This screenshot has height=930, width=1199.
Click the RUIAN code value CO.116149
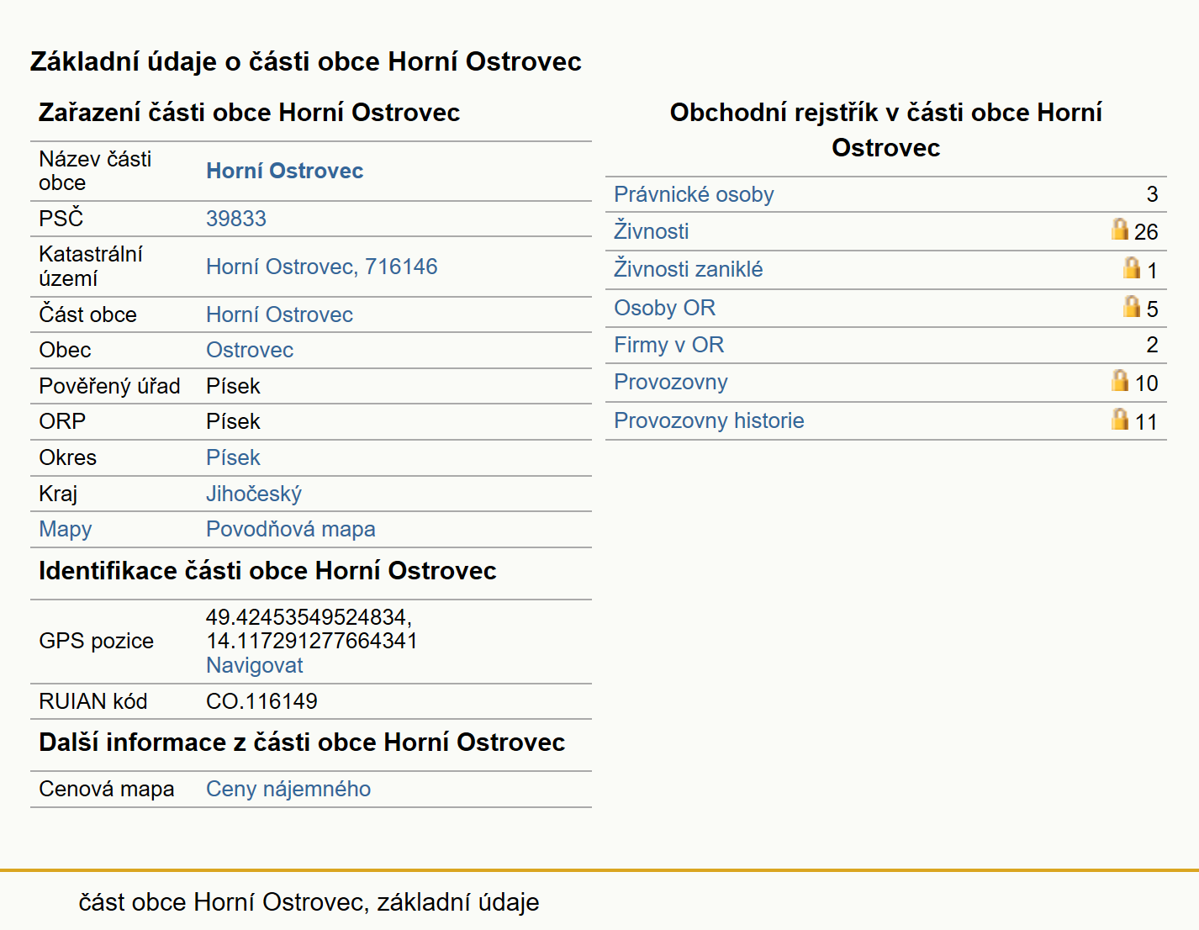[262, 701]
